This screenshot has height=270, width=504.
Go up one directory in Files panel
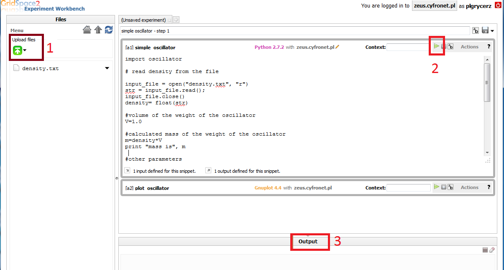click(x=98, y=30)
